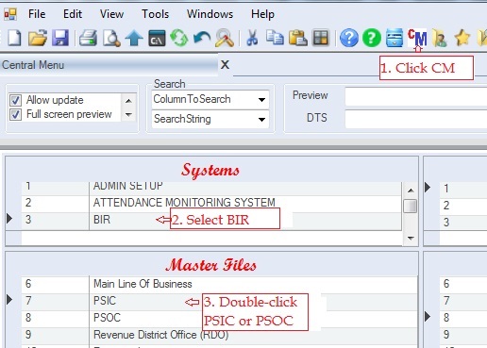Click the Systems list scrollbar thumb
The height and width of the screenshot is (348, 487).
pos(411,207)
